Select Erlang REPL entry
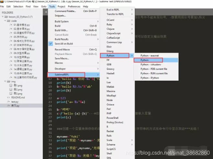 (117, 51)
